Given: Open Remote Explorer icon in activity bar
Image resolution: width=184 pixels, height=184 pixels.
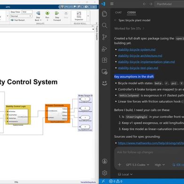Looking at the screenshot, I should coord(105,72).
